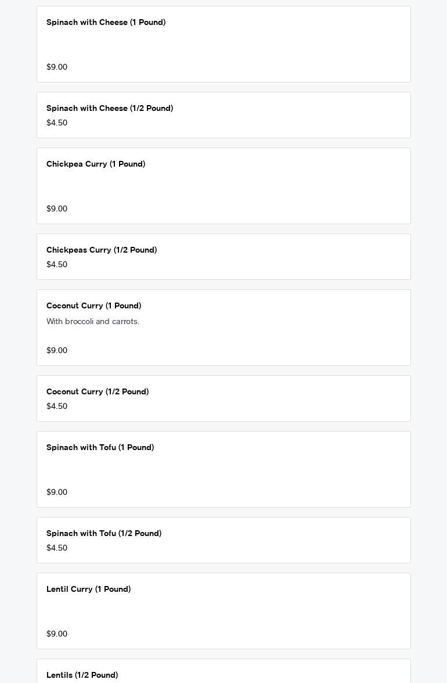Open the Spinach with Cheese (1 Pound) item
Viewport: 447px width, 683px height.
tap(106, 23)
